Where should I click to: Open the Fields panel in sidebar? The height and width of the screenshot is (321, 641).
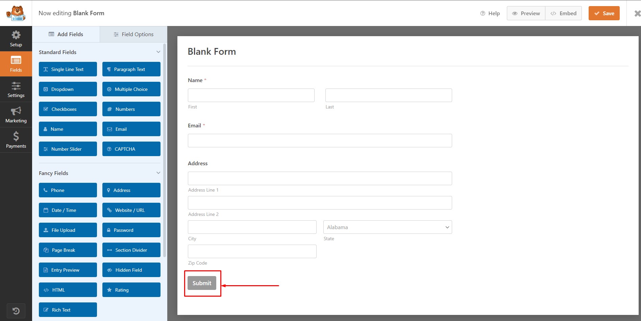tap(16, 64)
